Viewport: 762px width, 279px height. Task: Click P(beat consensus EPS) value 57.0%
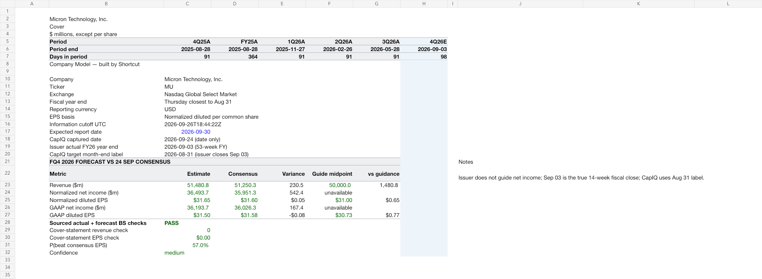point(201,245)
